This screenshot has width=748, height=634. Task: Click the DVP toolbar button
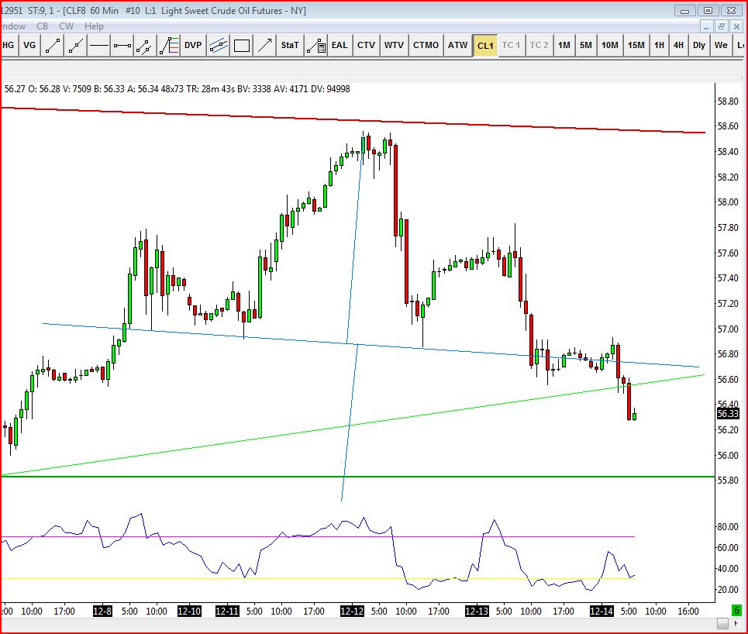(x=193, y=45)
